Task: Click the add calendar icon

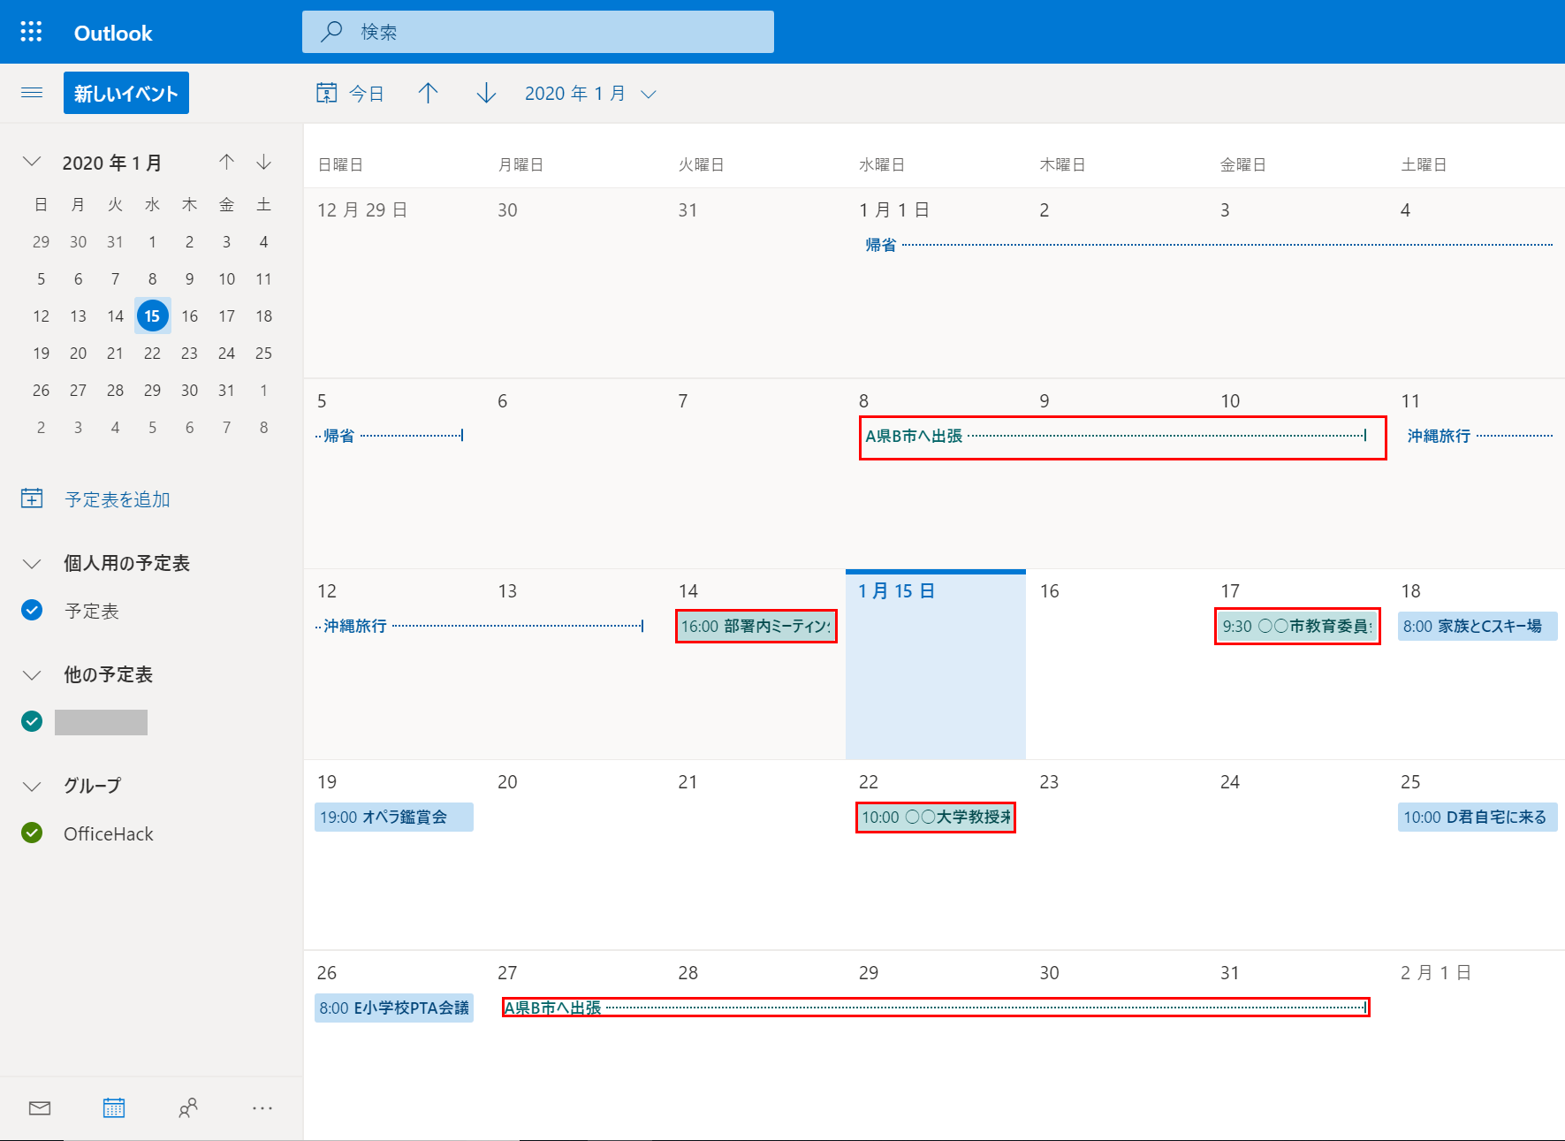Action: (32, 498)
